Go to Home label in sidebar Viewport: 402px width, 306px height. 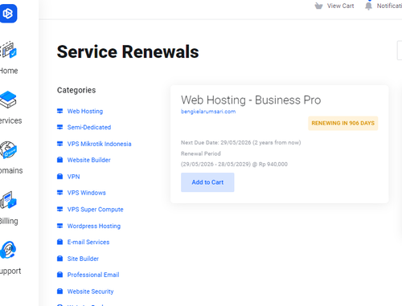pos(9,71)
